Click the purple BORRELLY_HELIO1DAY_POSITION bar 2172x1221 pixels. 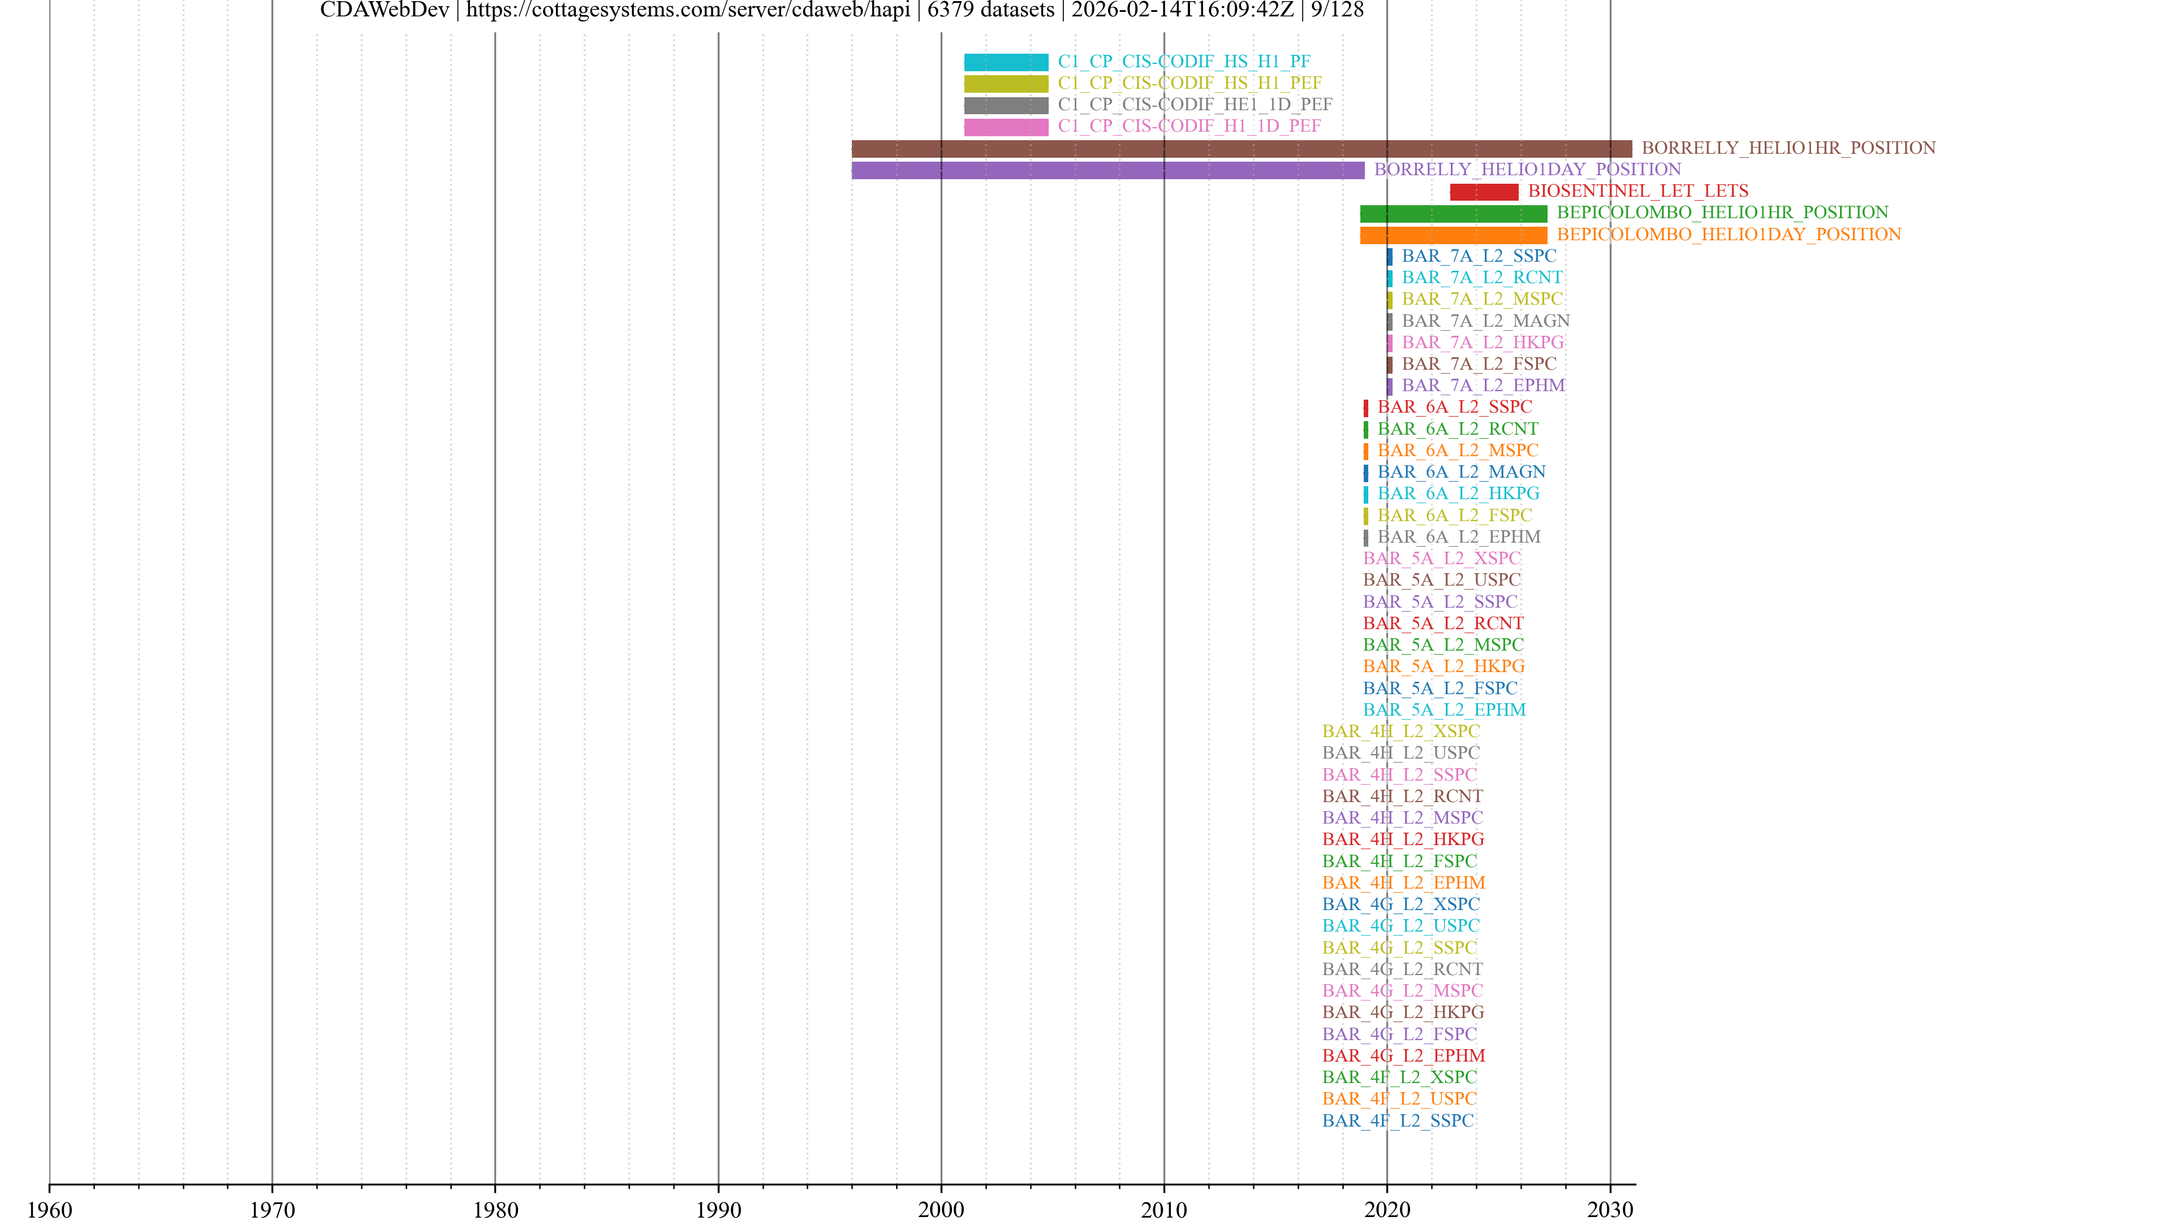pos(1107,170)
